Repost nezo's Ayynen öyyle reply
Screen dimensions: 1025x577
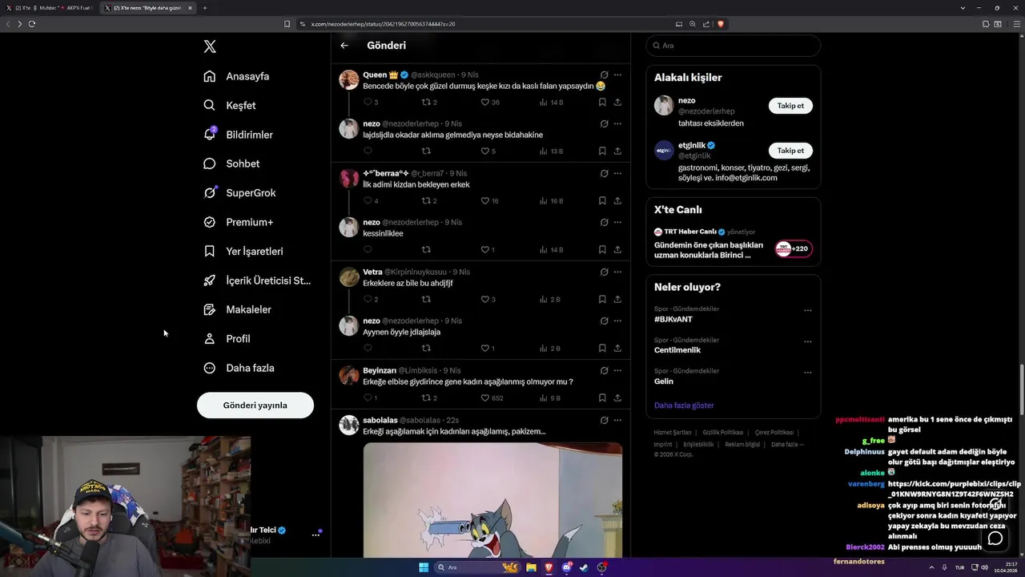click(426, 348)
